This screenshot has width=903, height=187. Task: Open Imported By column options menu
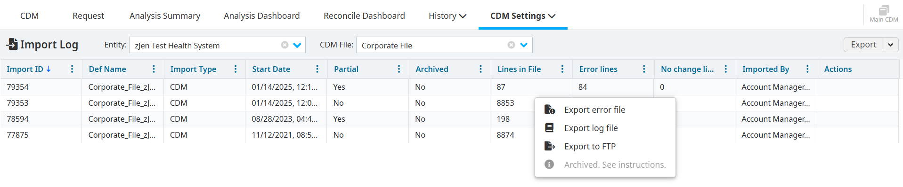point(807,69)
